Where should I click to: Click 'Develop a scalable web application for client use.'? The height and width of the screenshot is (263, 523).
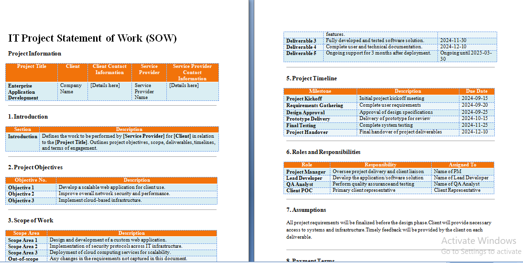[112, 187]
